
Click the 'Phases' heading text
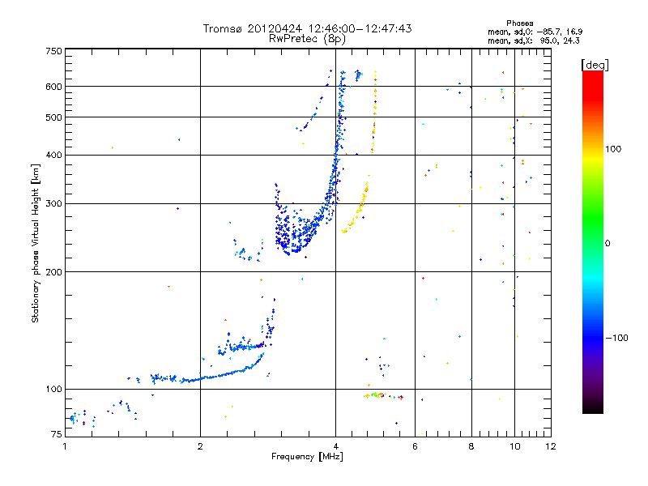pos(519,23)
